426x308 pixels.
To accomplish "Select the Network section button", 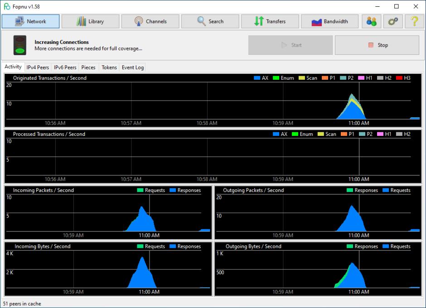I will pos(31,21).
